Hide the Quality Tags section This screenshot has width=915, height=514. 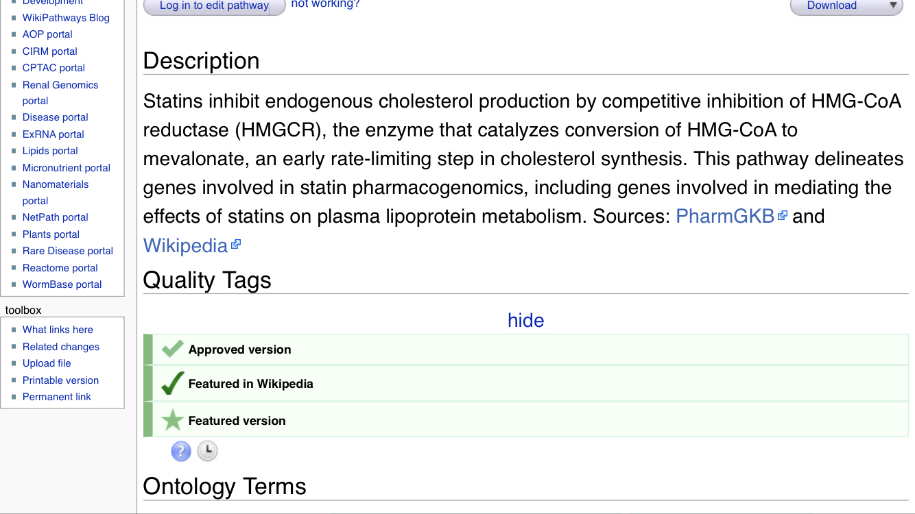pos(525,320)
